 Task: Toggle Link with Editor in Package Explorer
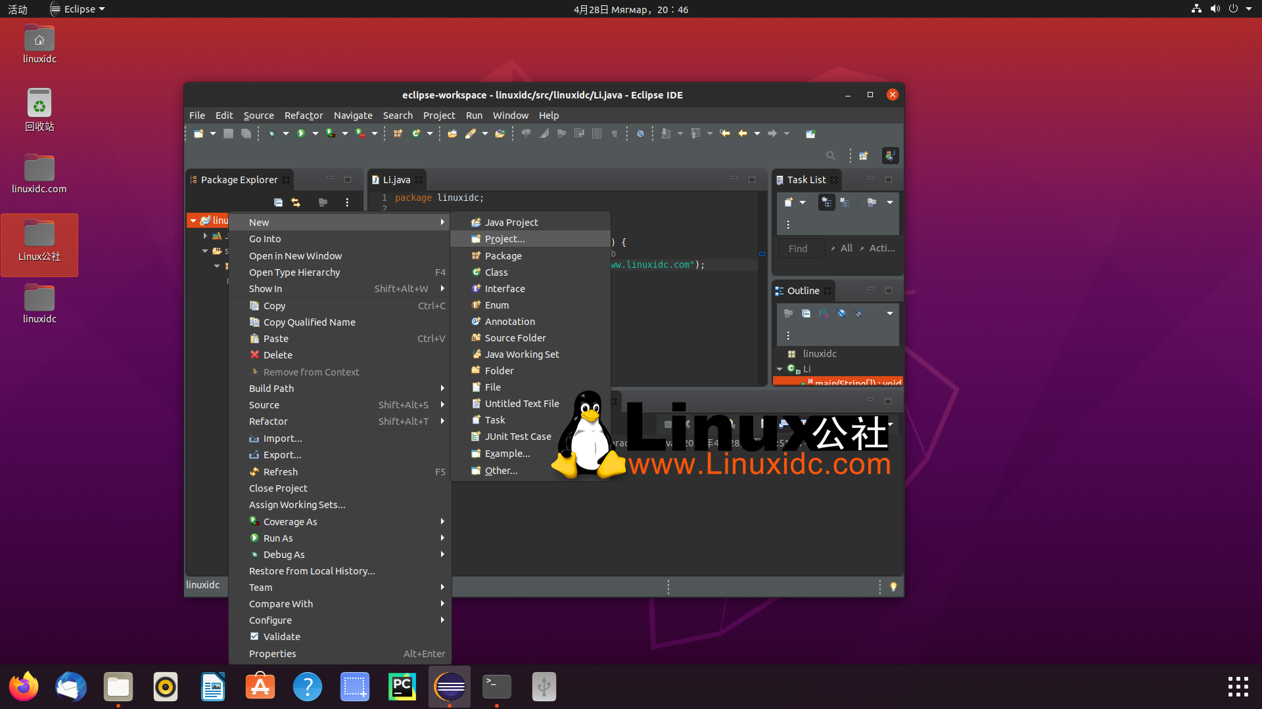coord(296,202)
